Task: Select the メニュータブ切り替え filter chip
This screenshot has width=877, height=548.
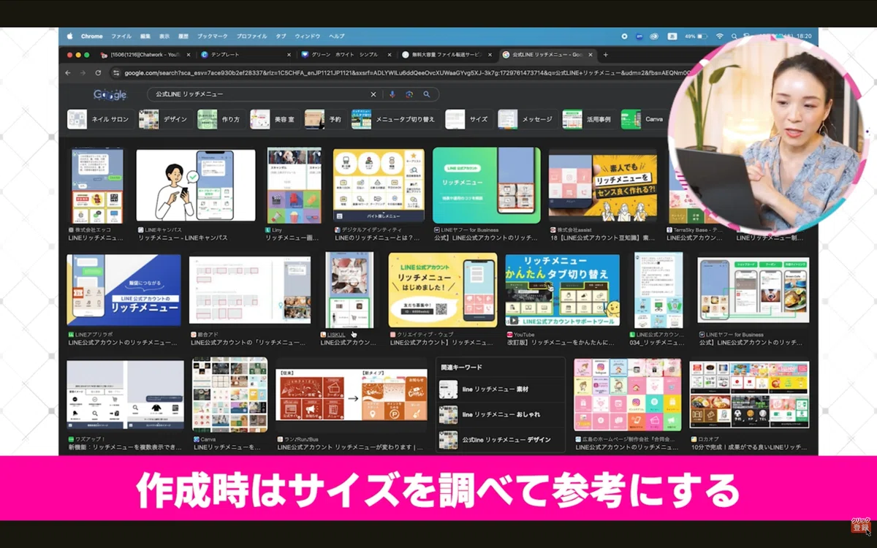Action: click(395, 119)
